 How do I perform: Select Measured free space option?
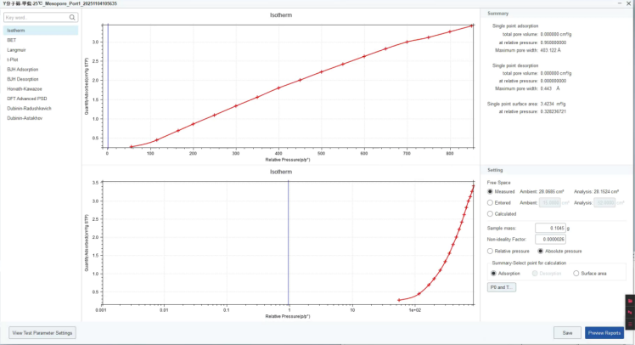point(491,192)
